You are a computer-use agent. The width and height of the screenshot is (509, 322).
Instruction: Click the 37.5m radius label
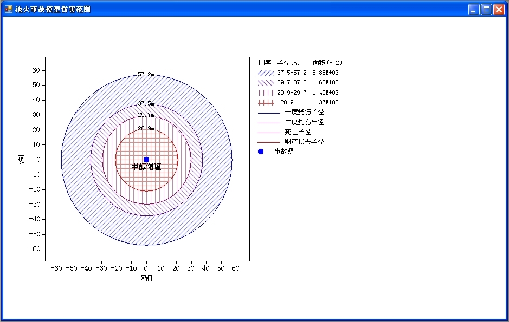pyautogui.click(x=146, y=103)
